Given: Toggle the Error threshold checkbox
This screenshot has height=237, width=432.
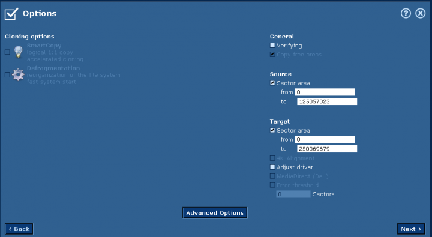Looking at the screenshot, I should point(272,185).
